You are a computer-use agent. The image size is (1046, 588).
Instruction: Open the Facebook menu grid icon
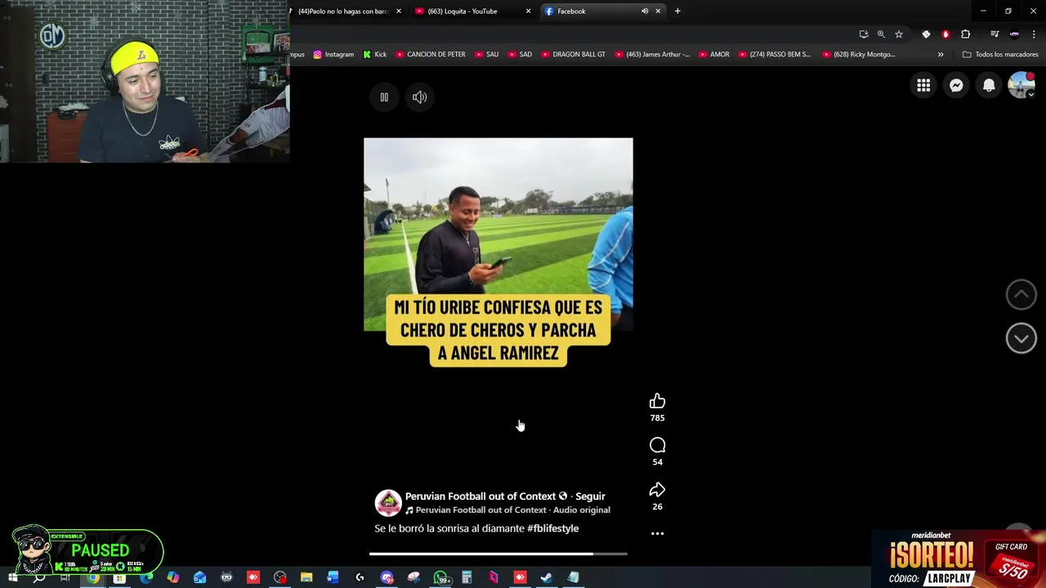(923, 85)
